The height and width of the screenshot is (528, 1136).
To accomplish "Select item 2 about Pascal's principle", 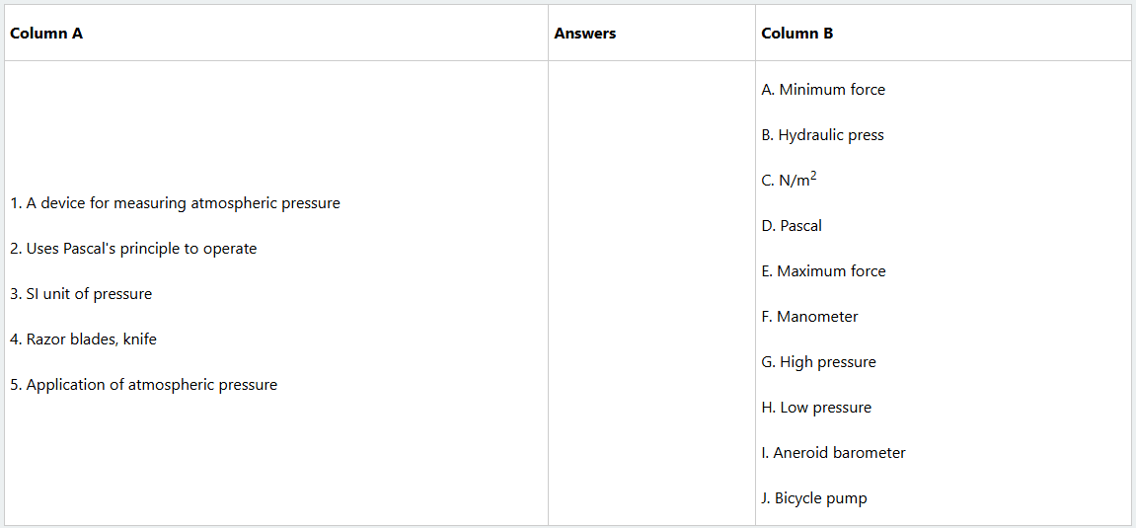I will tap(134, 249).
